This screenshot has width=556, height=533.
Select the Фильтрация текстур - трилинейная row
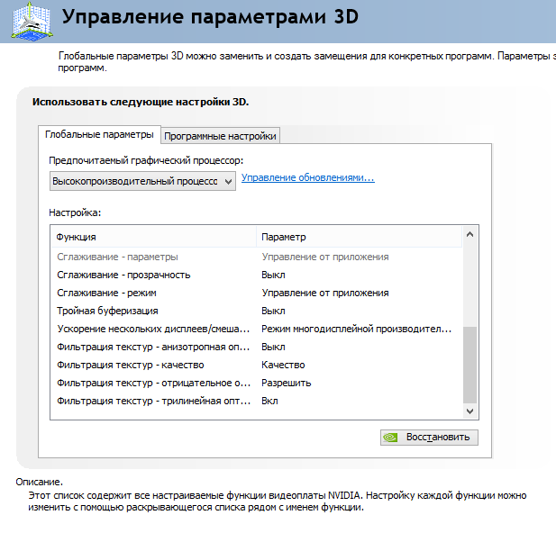(x=257, y=402)
